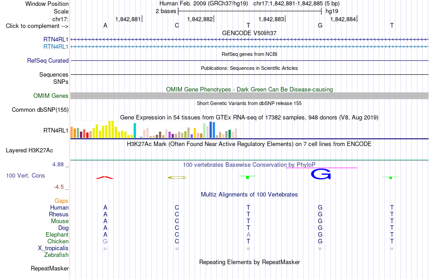Click the GENCODE V50lift37 track title
This screenshot has height=279, width=429.
[x=249, y=33]
